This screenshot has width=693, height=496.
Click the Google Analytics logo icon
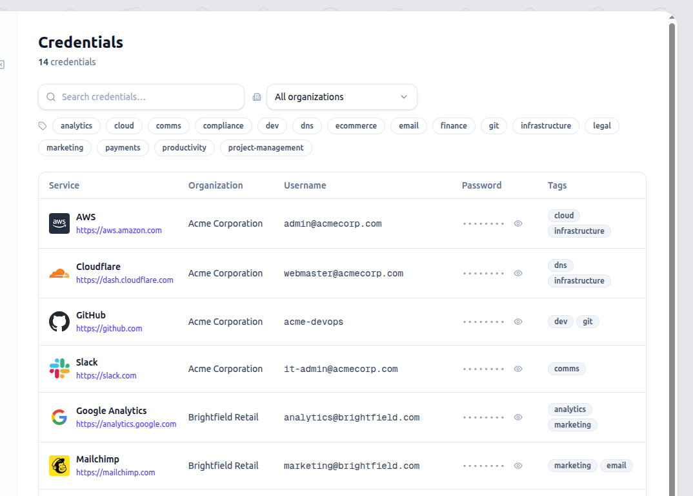(x=59, y=417)
